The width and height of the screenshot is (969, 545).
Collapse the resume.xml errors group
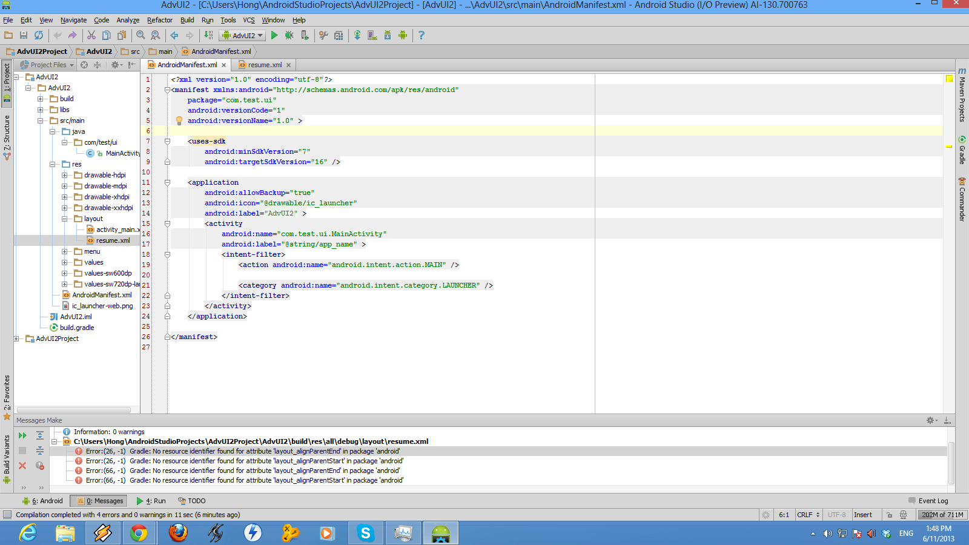55,441
